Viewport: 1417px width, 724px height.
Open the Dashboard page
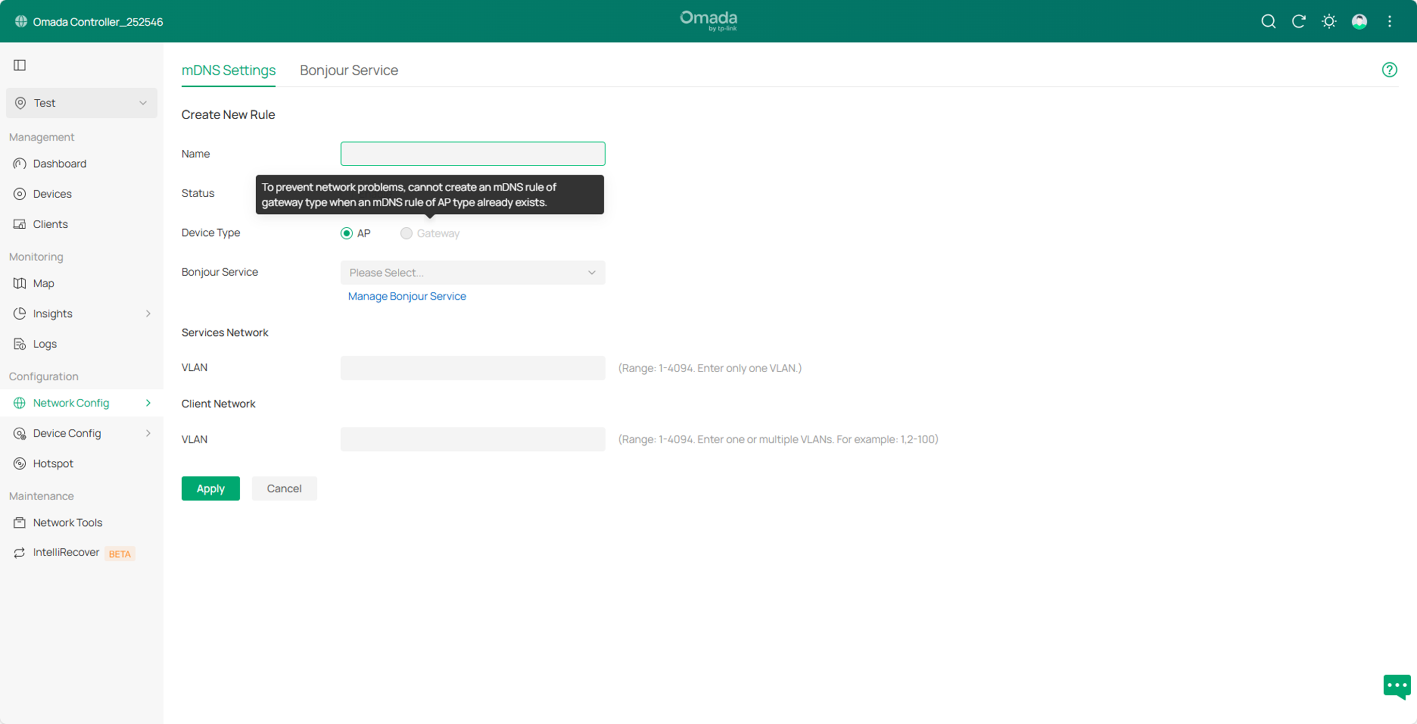(x=60, y=163)
